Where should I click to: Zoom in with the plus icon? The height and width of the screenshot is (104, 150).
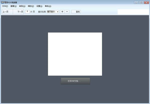62,12
